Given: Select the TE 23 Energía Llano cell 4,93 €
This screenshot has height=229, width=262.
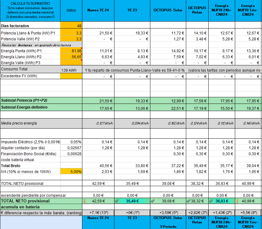Looking at the screenshot, I should (x=132, y=57).
